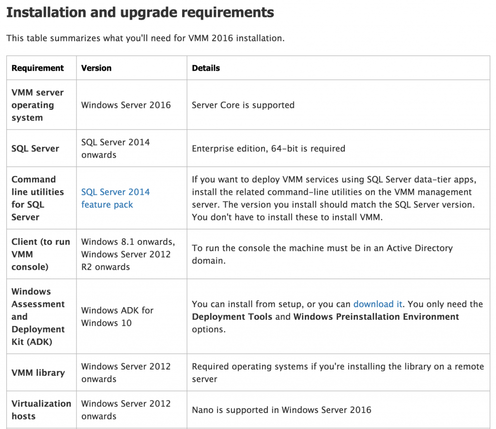Click the "Server Core is supported" text
The height and width of the screenshot is (429, 496).
point(243,105)
